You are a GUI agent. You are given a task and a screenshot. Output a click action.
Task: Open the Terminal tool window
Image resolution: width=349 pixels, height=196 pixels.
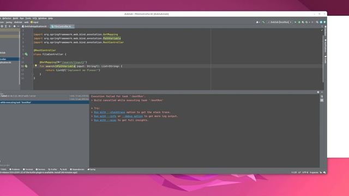28,169
